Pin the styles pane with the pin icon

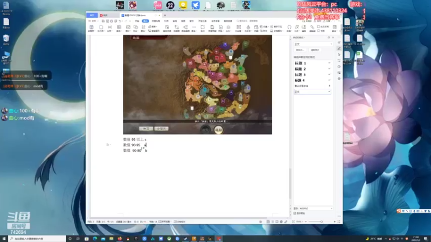point(329,37)
